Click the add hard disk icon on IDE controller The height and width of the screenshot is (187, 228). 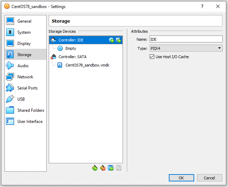point(118,40)
